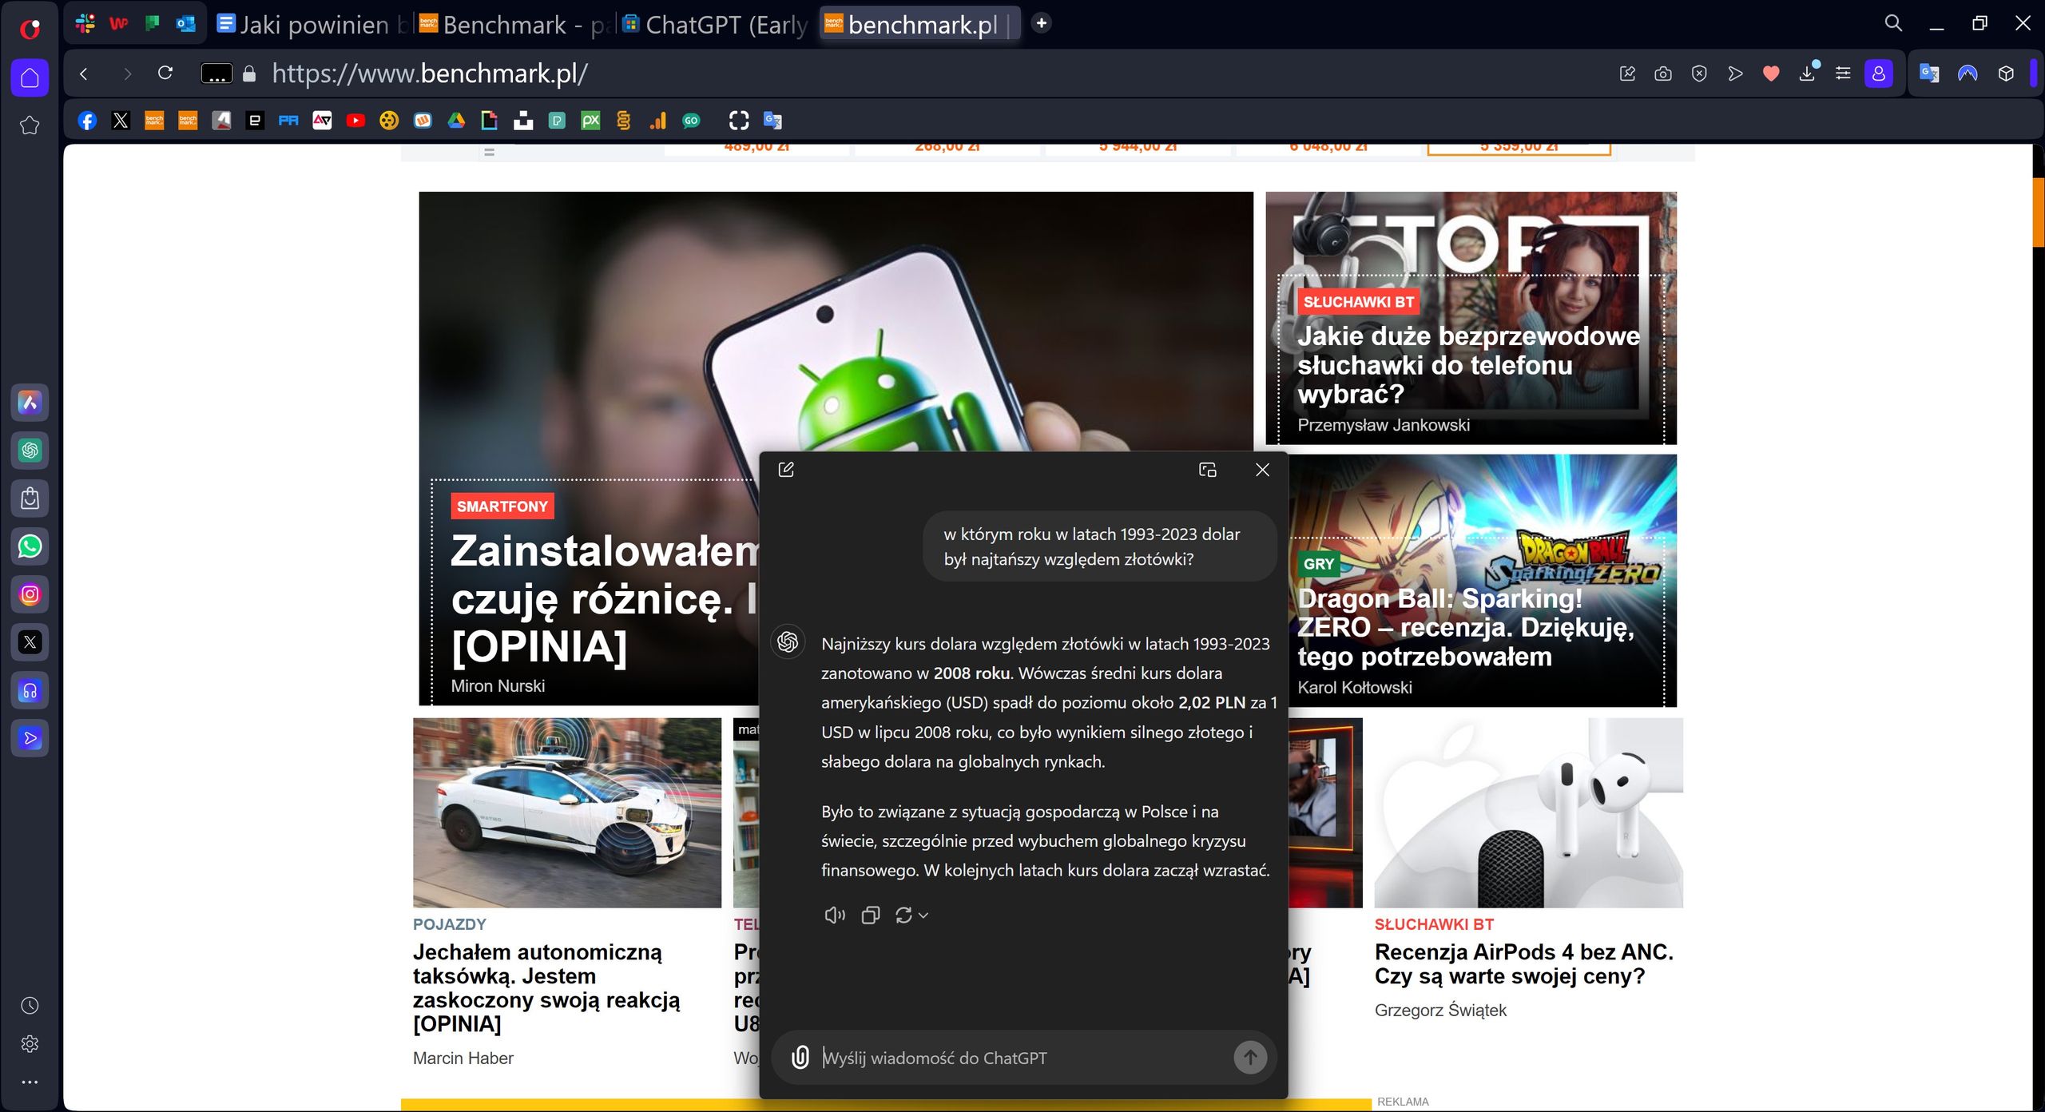Open the ad blocker shield icon
This screenshot has width=2045, height=1112.
tap(1699, 74)
